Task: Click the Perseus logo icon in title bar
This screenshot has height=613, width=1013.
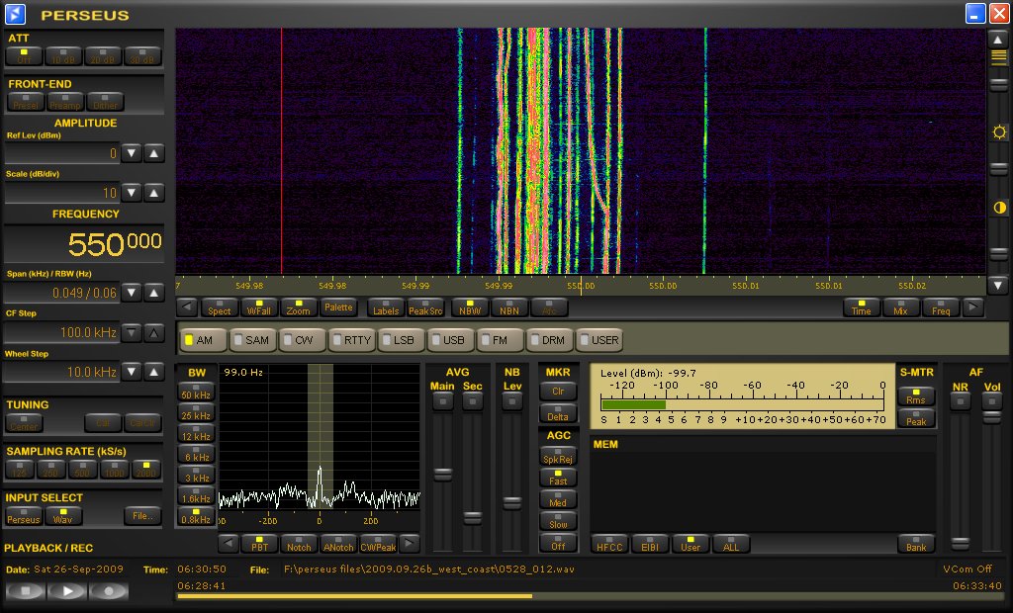Action: point(15,14)
